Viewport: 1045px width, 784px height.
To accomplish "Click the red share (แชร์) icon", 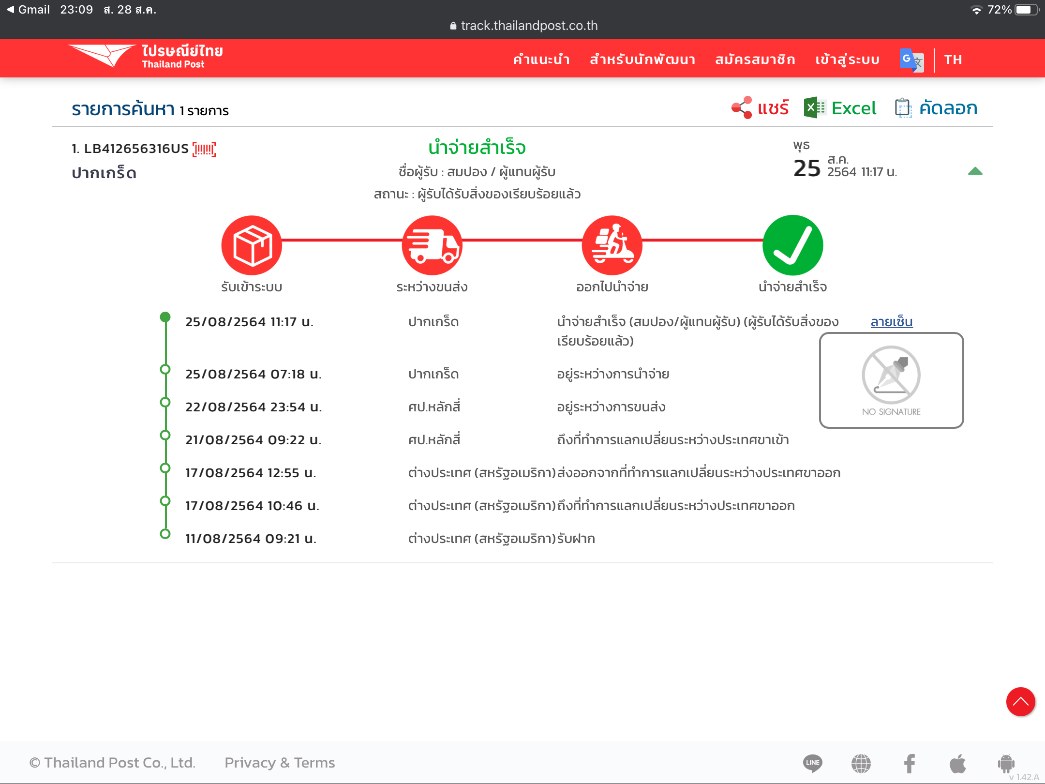I will pos(742,107).
